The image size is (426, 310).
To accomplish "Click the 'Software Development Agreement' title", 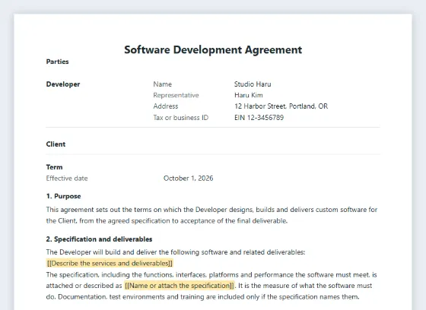I will click(213, 50).
